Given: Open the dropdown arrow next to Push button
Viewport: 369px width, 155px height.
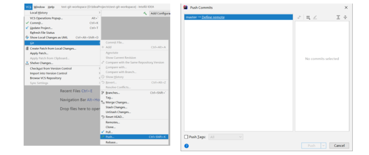Looking at the screenshot, I should 324,146.
